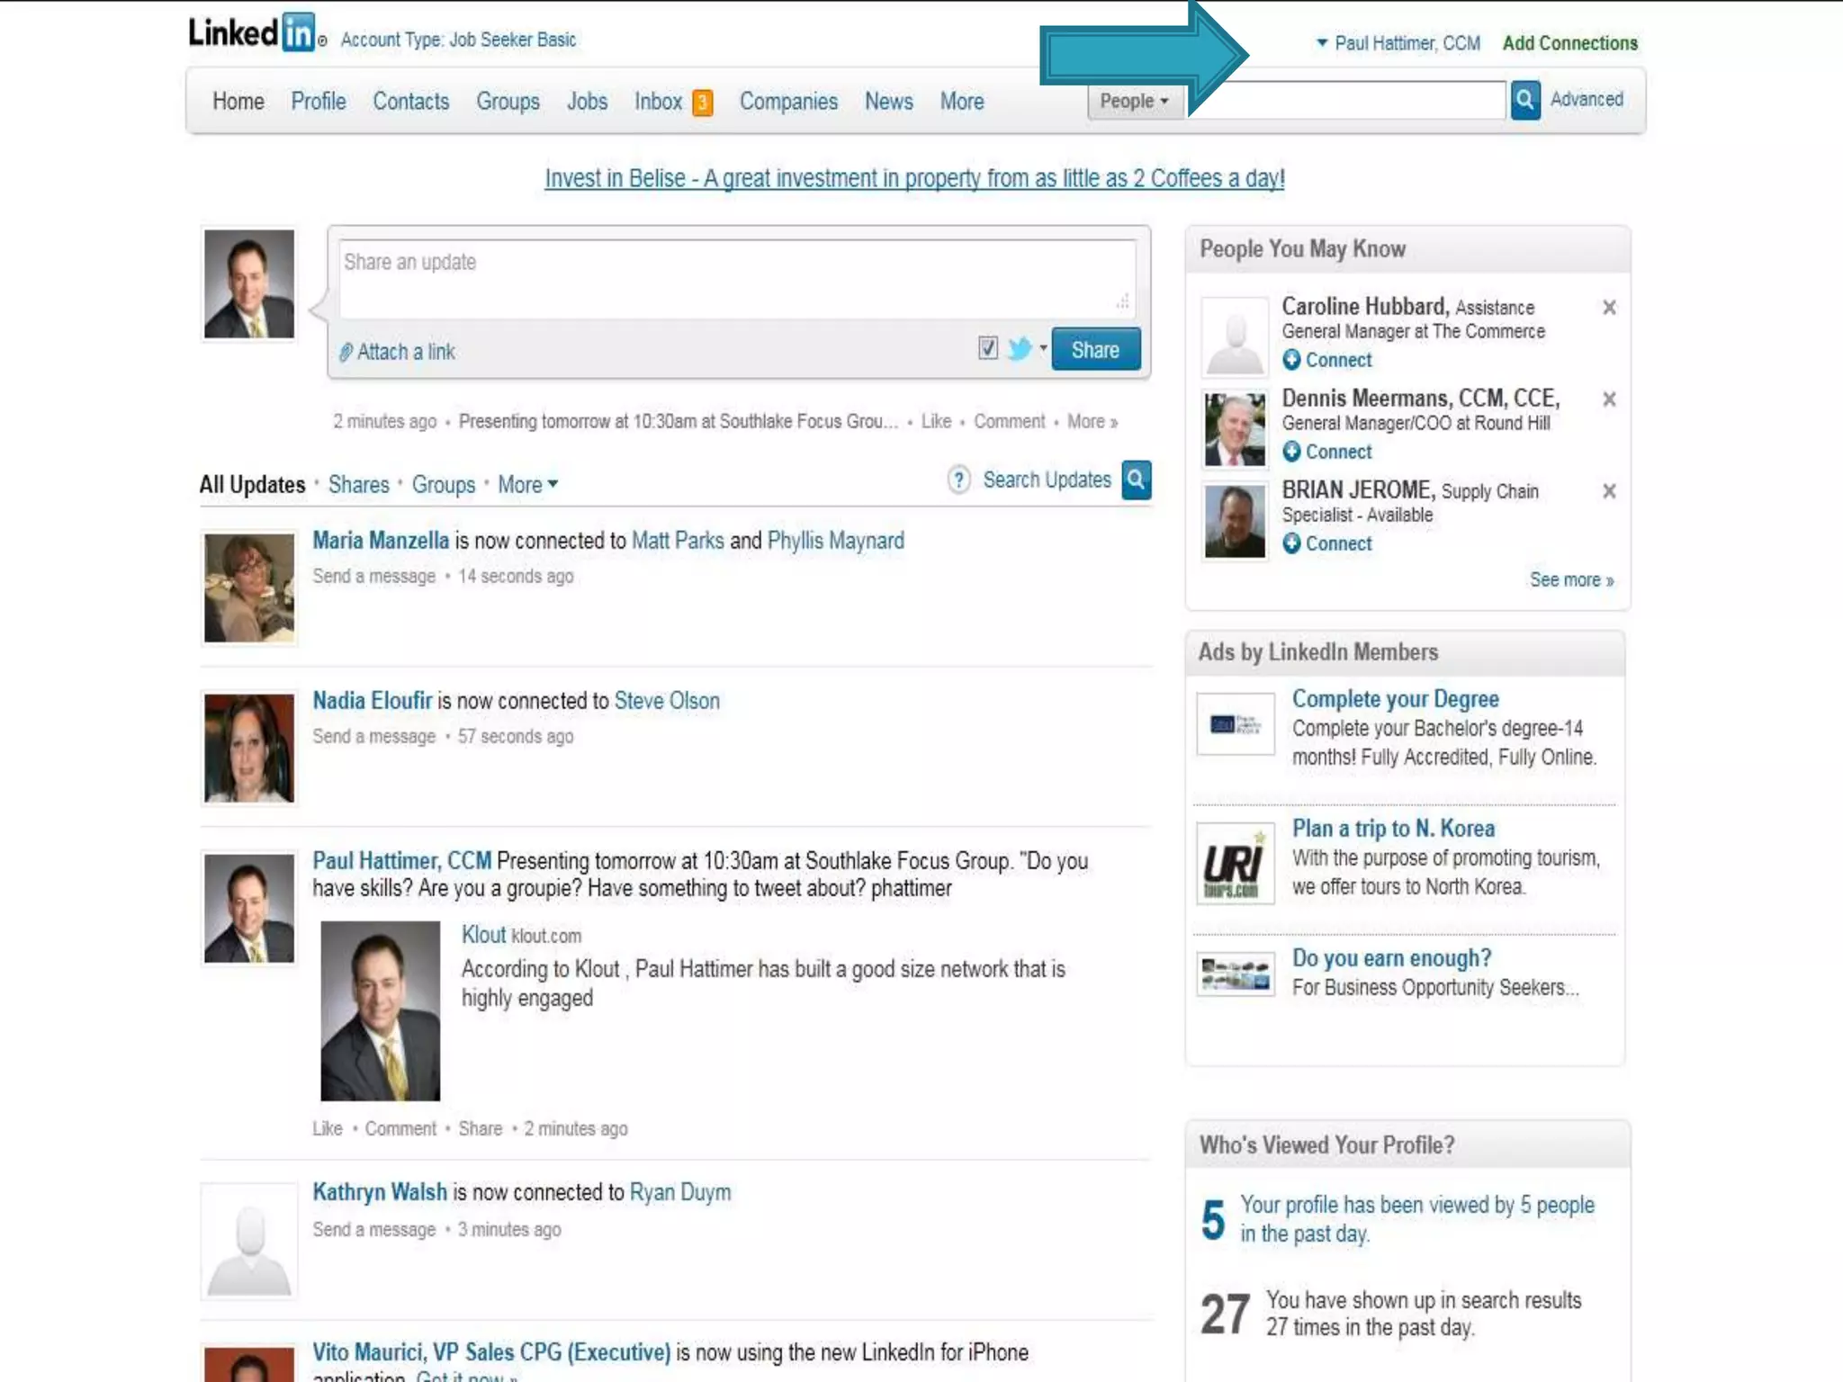Dismiss the BRIAN JEROME suggestion
The height and width of the screenshot is (1382, 1843).
(x=1609, y=490)
